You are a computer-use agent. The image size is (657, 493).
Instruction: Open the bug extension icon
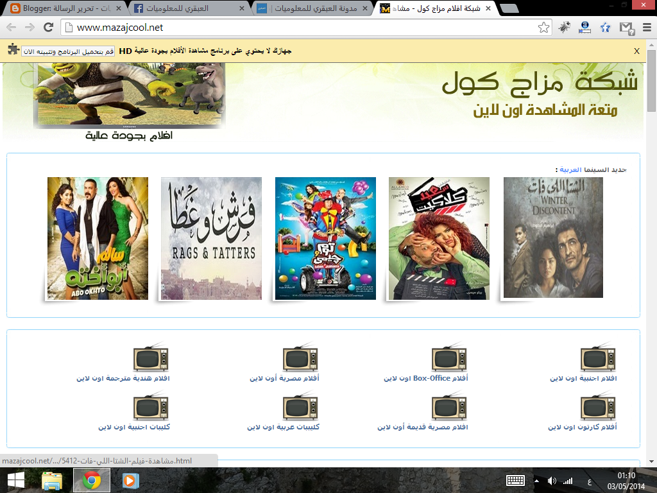(x=565, y=28)
